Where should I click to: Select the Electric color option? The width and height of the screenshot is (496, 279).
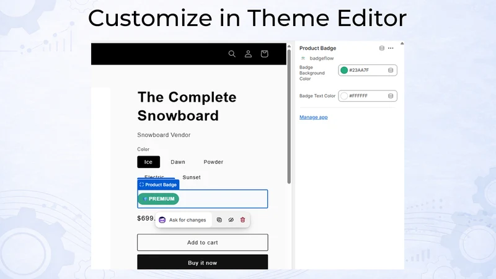154,177
